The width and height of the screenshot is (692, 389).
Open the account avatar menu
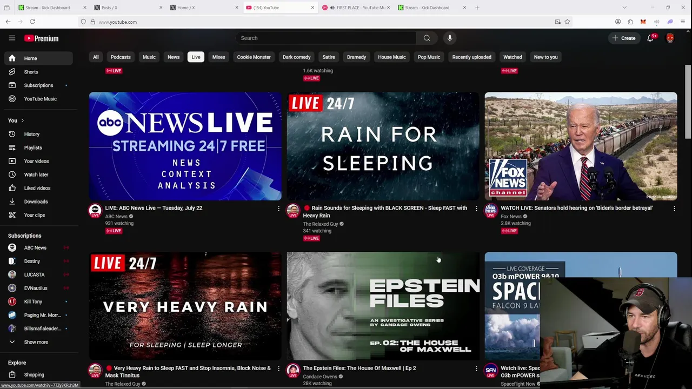[670, 38]
